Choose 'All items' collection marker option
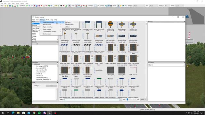This screenshot has height=115, width=205. pos(68,27)
